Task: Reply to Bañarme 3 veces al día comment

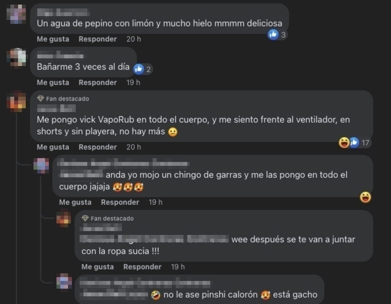Action: (98, 83)
